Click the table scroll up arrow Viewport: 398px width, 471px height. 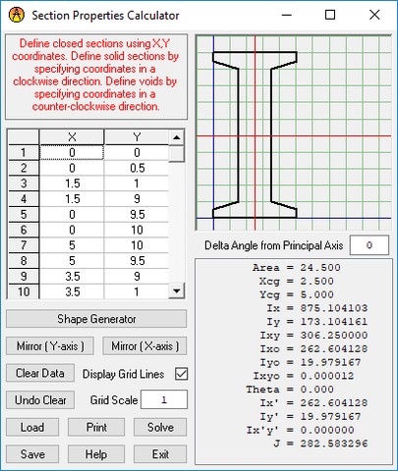177,137
